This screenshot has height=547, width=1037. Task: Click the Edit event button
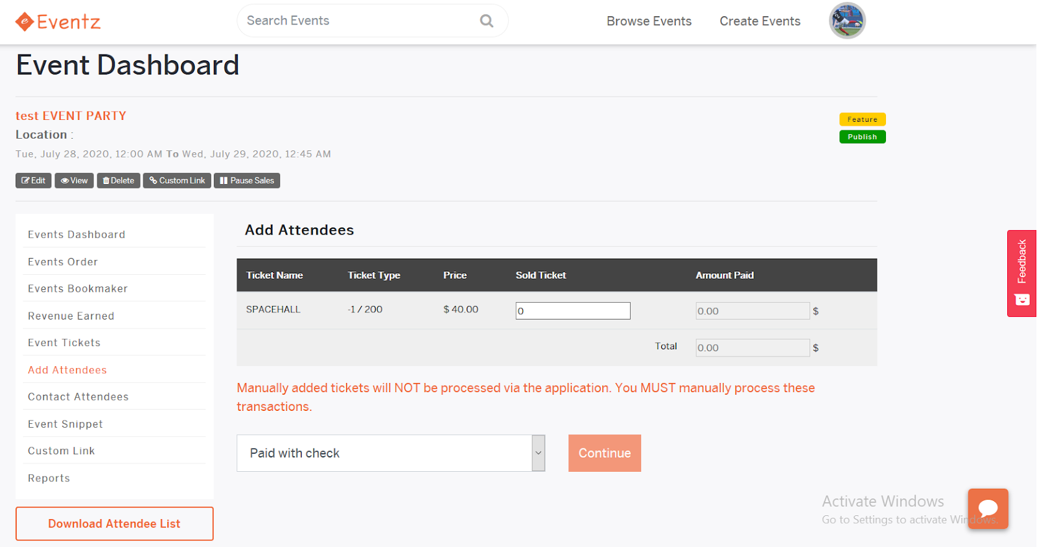(34, 180)
